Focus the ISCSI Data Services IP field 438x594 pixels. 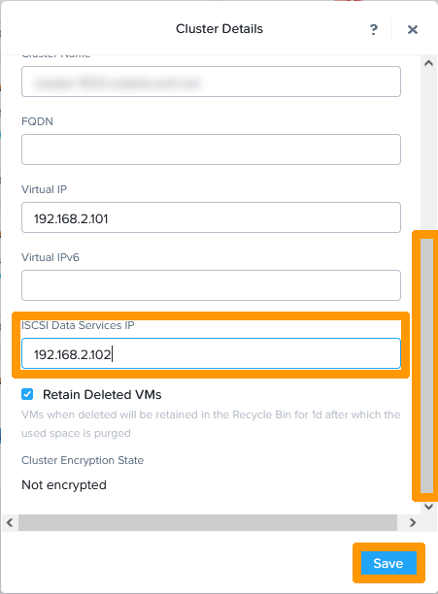click(x=211, y=353)
